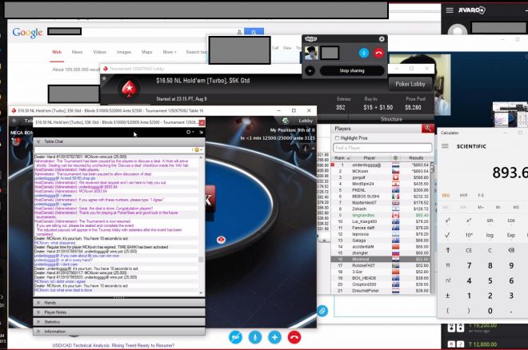Click the globe country column header
Viewport: 528px width, 350px height.
coord(395,157)
